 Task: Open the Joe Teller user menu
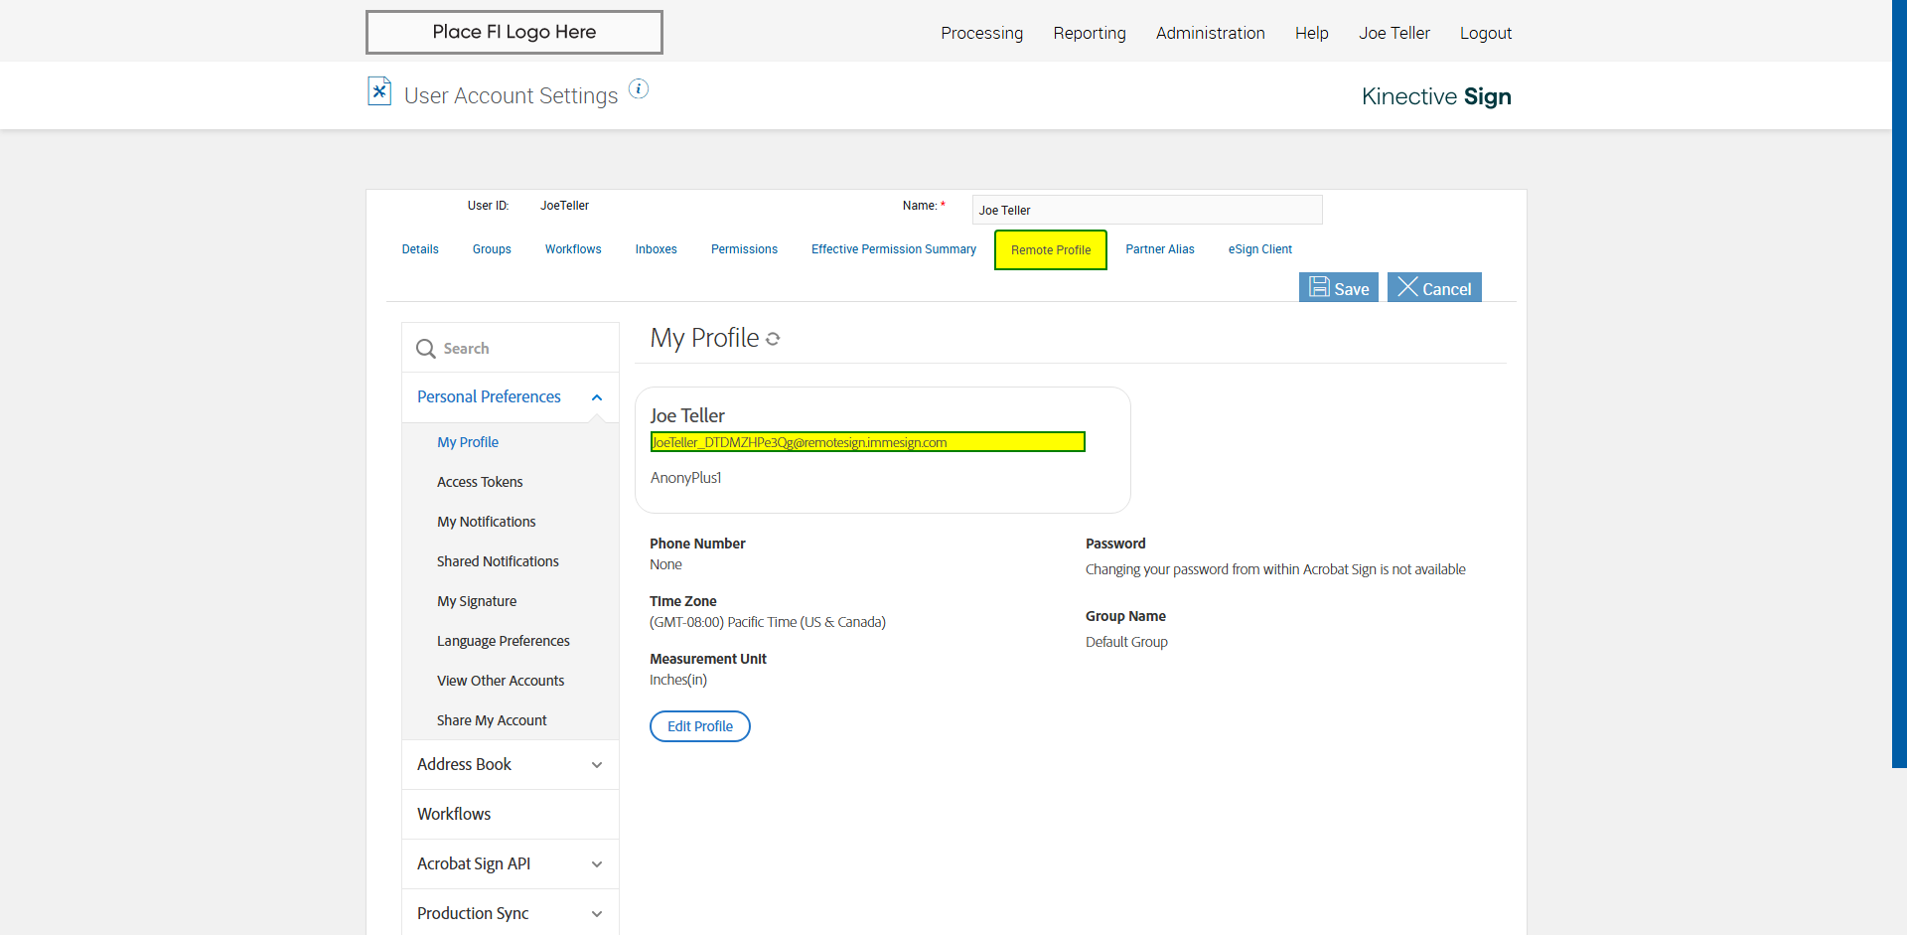1394,33
